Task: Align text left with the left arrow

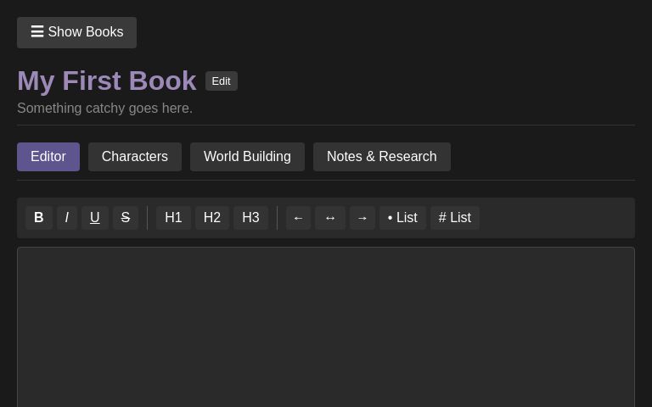Action: click(x=298, y=218)
